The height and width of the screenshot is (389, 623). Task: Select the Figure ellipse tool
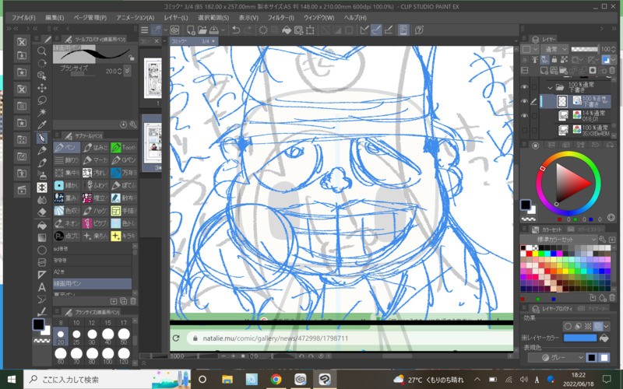tap(42, 250)
